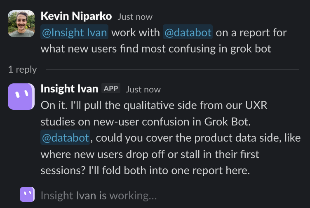310x208 pixels.
Task: Select the @databot mention in Kevin's message
Action: 188,32
